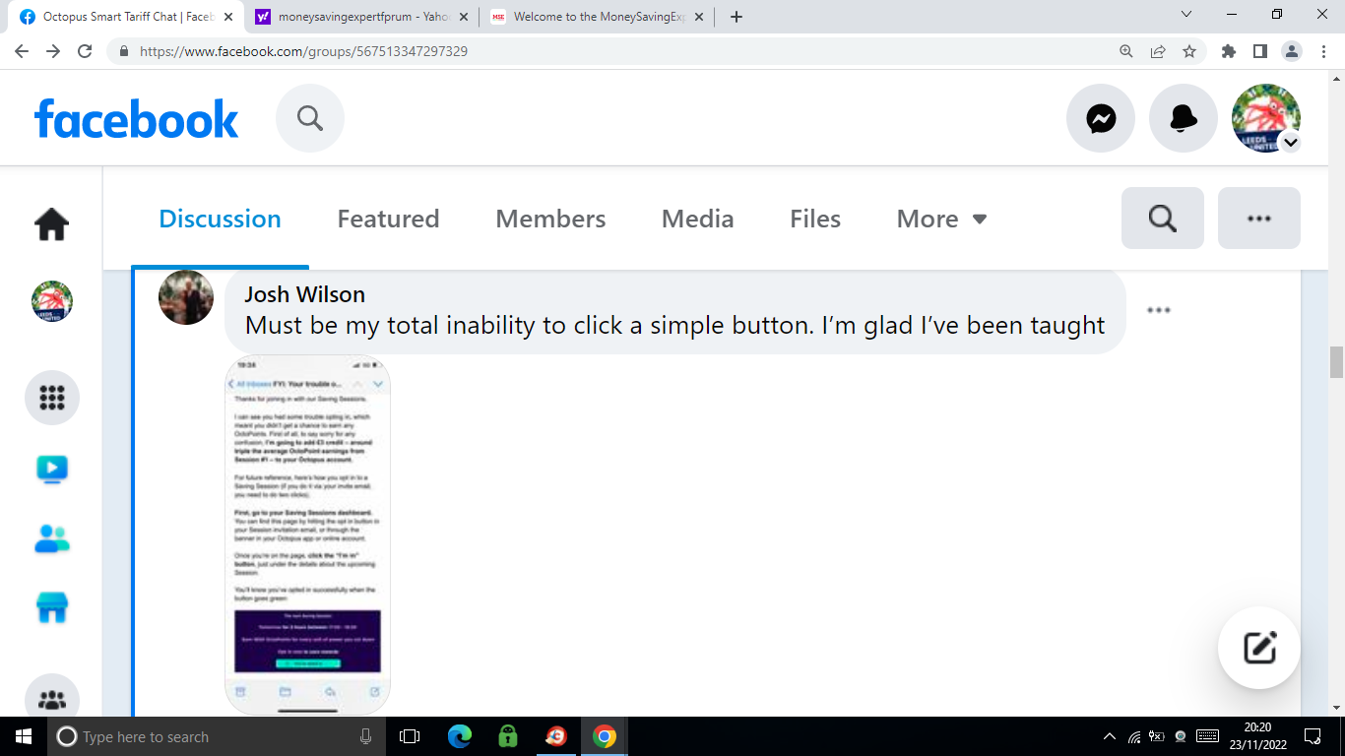Search within the group using the magnifier button
1345x756 pixels.
click(1163, 218)
